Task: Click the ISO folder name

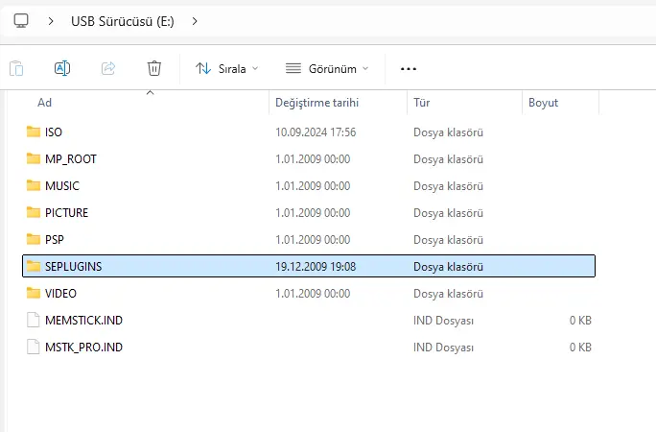Action: coord(54,132)
